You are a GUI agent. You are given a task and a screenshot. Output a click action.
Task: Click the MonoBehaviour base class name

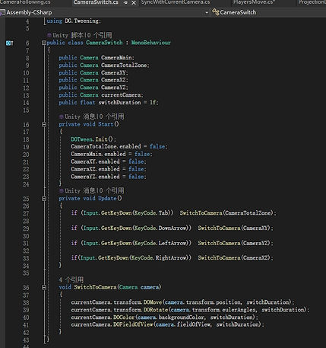tap(150, 43)
